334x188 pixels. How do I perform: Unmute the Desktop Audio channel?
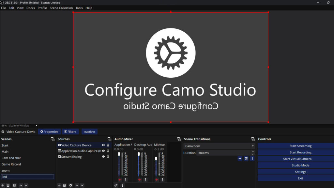(x=140, y=180)
